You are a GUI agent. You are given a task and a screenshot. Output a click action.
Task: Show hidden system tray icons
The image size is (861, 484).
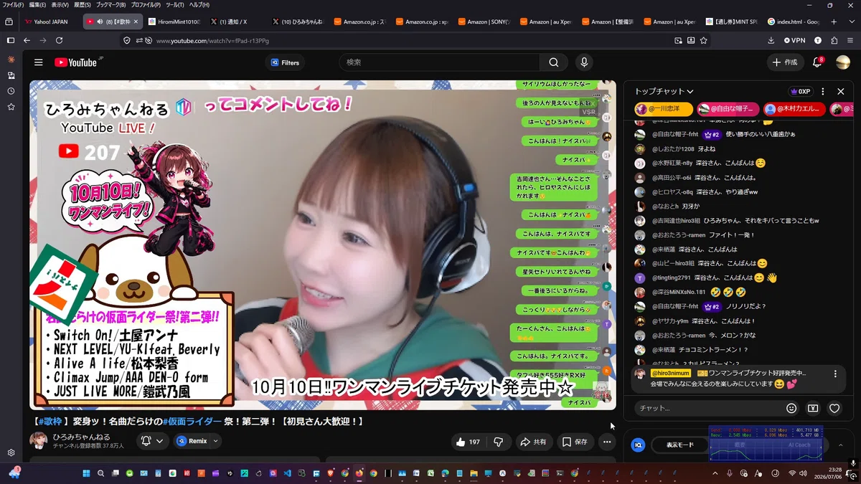tap(715, 473)
